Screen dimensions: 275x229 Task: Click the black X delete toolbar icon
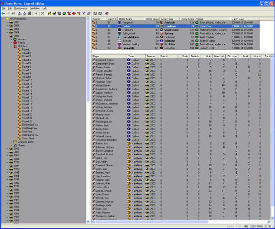click(x=42, y=13)
